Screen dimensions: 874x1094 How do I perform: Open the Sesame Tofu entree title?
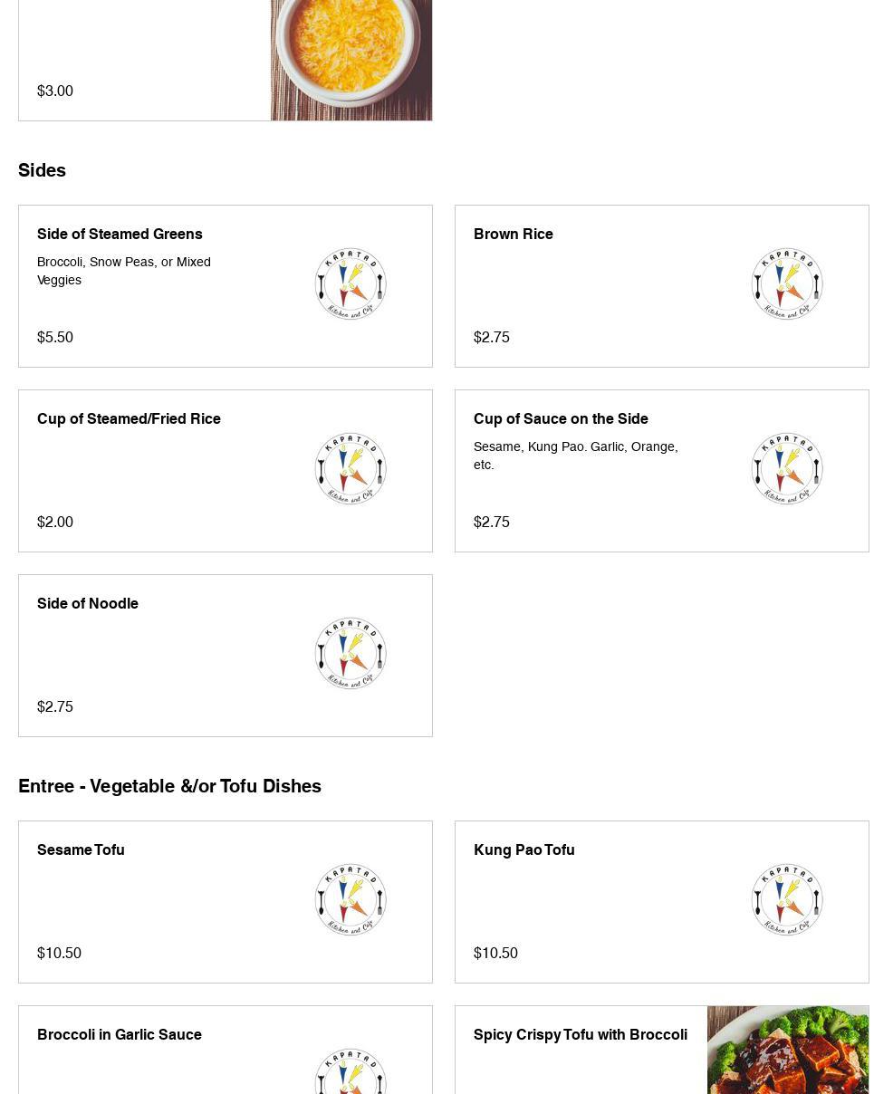[81, 849]
